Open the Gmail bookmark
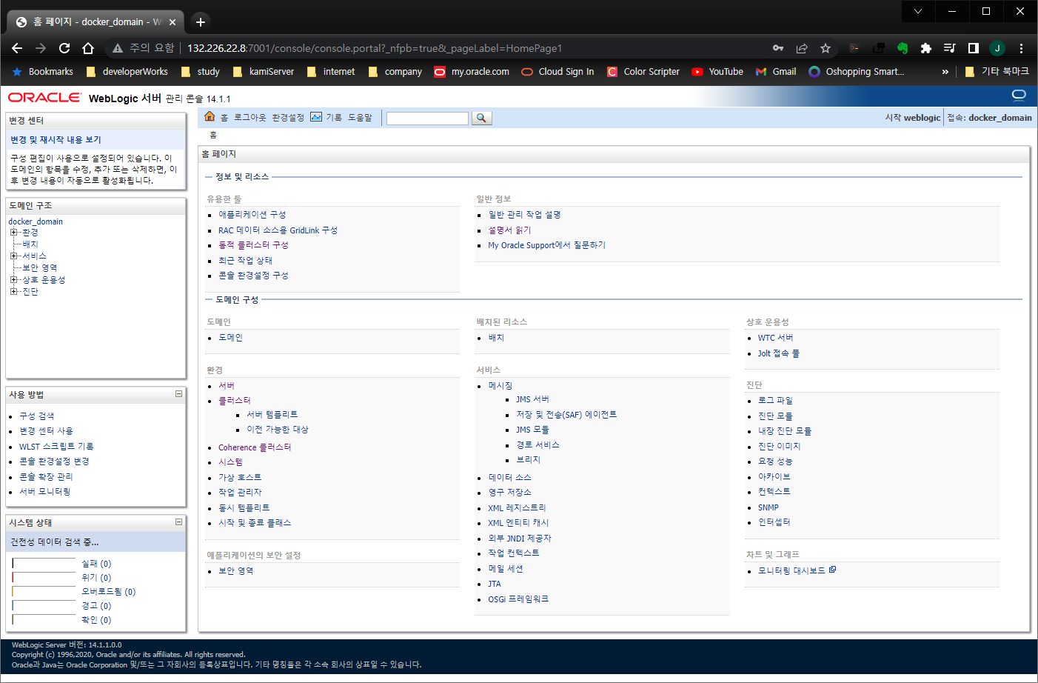Screen dimensions: 1038x683 point(776,72)
